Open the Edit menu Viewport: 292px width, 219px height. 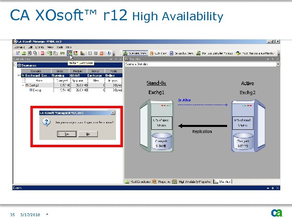(x=30, y=47)
